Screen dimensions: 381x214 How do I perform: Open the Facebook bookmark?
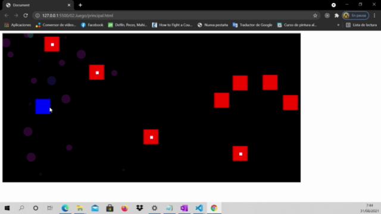(92, 25)
